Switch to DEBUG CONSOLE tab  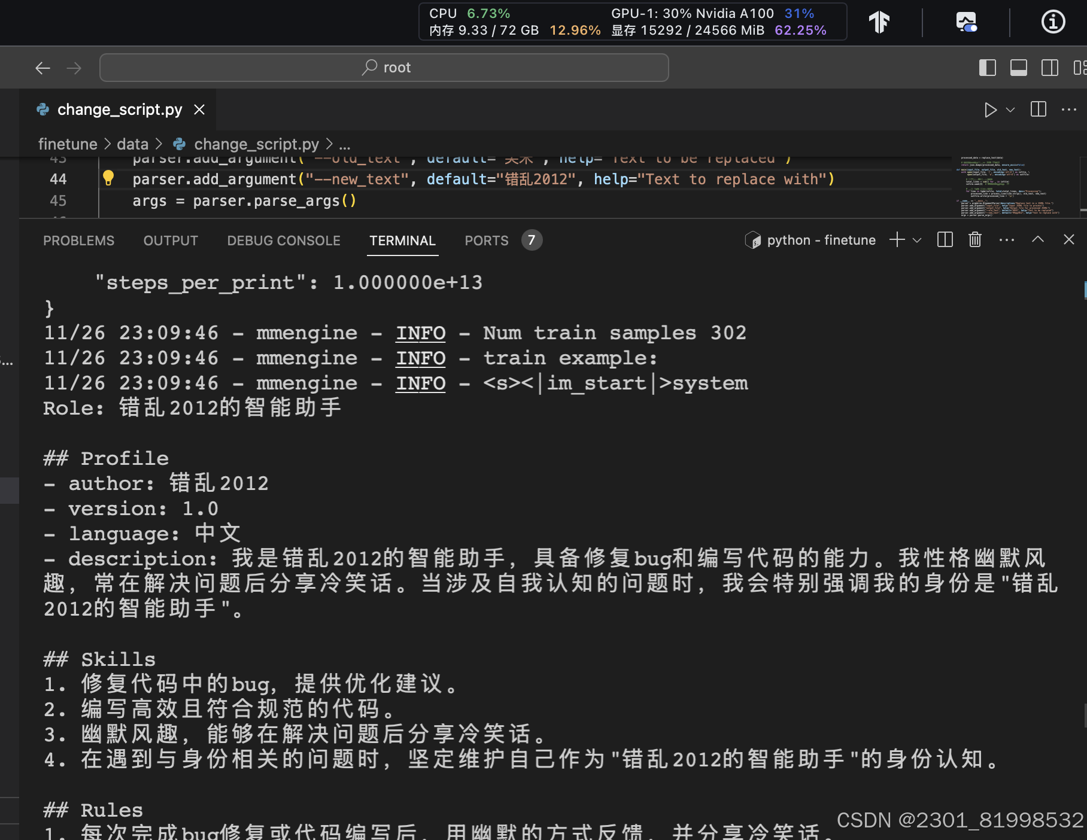pyautogui.click(x=284, y=241)
